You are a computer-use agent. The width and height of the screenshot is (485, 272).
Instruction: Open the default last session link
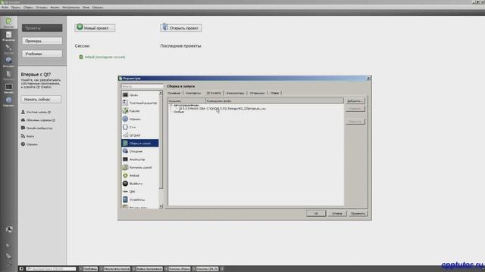click(105, 57)
